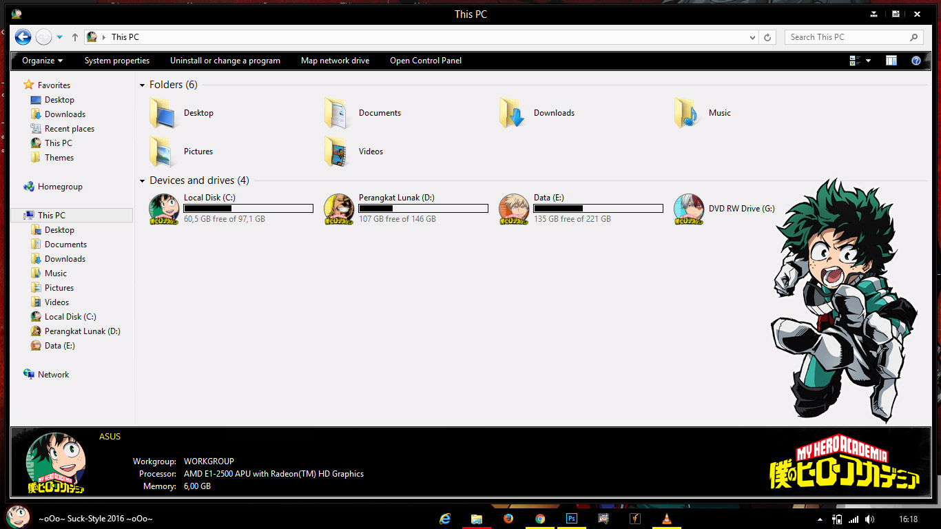Select Downloads under Favorites
Image resolution: width=941 pixels, height=529 pixels.
(x=65, y=114)
